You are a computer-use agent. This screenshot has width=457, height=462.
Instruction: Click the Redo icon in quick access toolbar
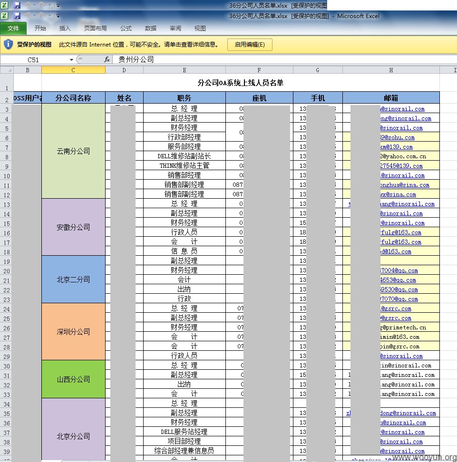[x=42, y=16]
